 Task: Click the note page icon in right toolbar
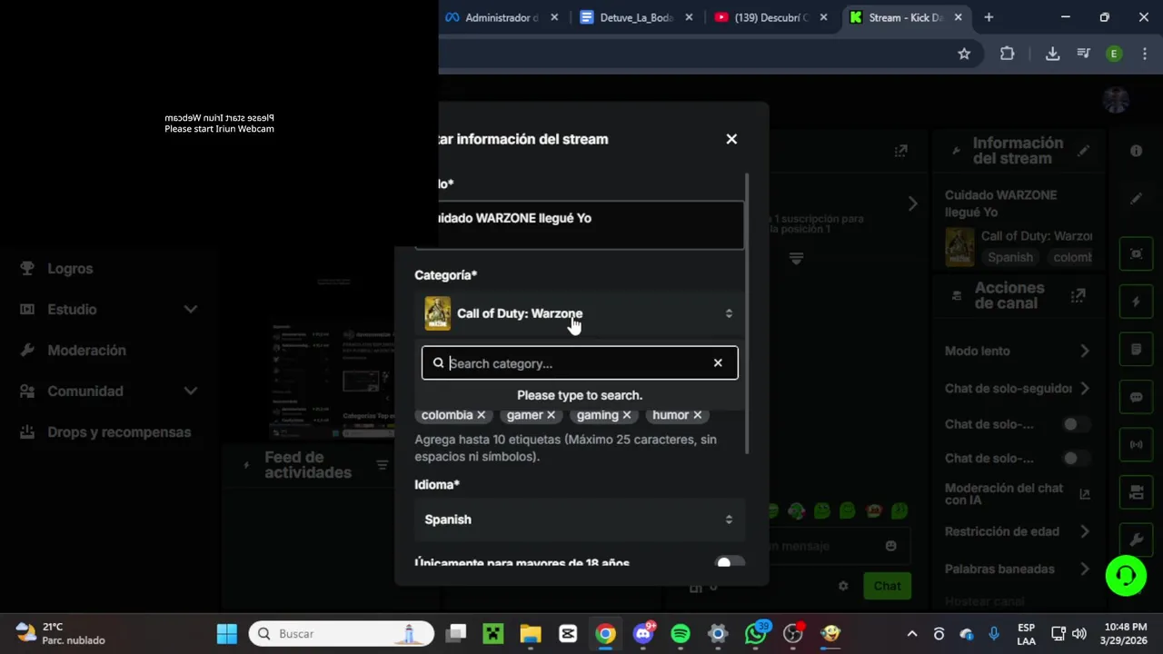pos(1136,350)
